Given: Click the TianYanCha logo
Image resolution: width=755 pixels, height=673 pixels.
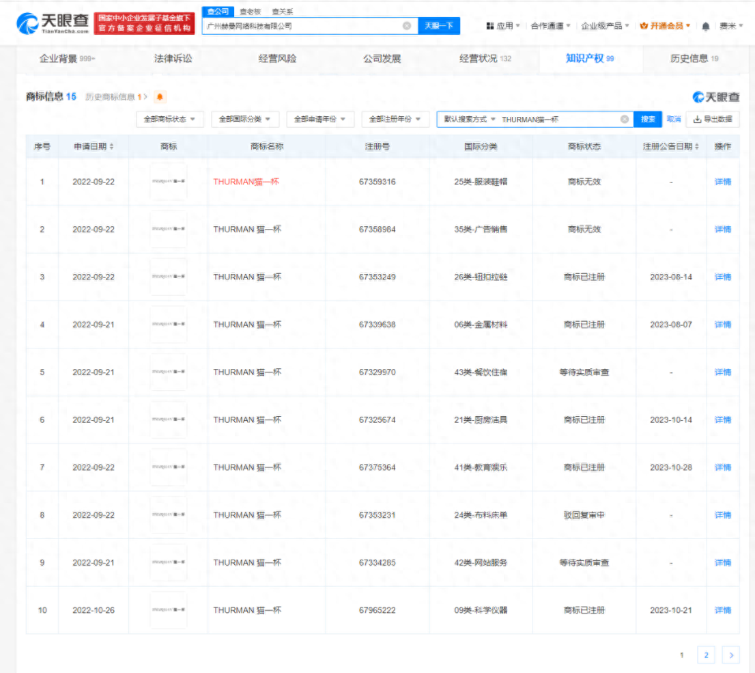Looking at the screenshot, I should pos(53,23).
